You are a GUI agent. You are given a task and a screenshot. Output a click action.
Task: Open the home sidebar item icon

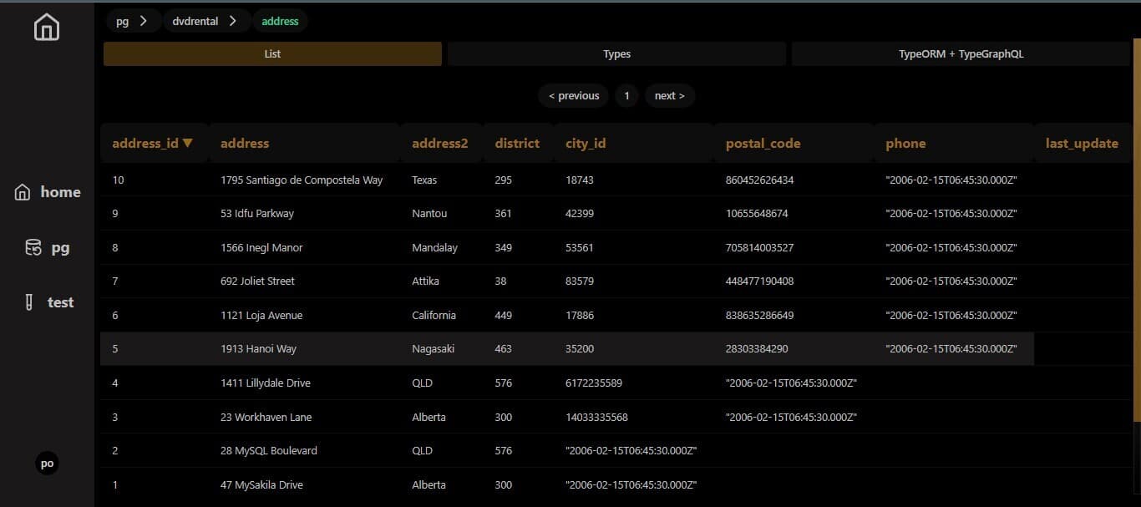(23, 192)
